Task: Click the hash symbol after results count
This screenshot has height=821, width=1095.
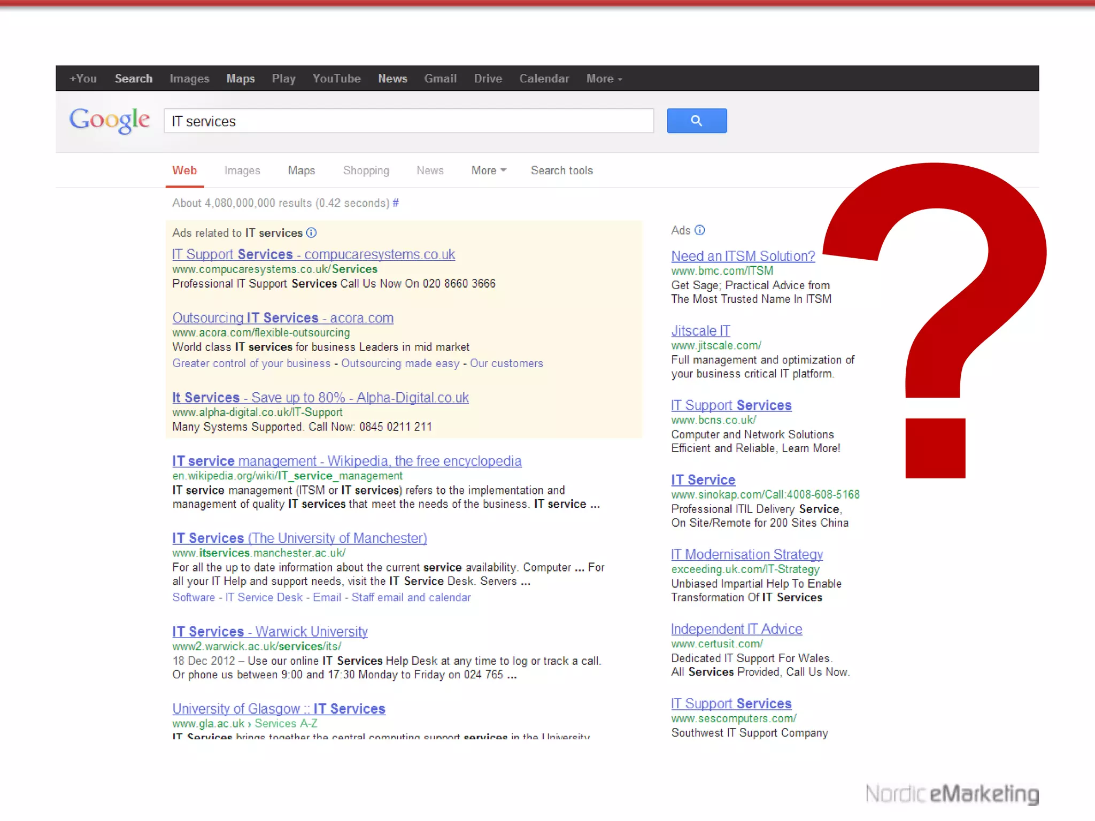Action: click(x=396, y=203)
